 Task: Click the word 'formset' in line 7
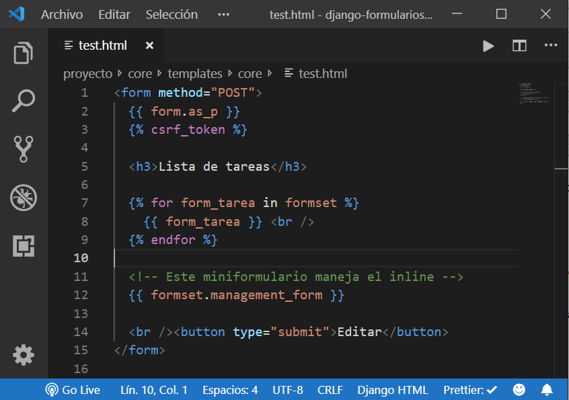pos(311,203)
